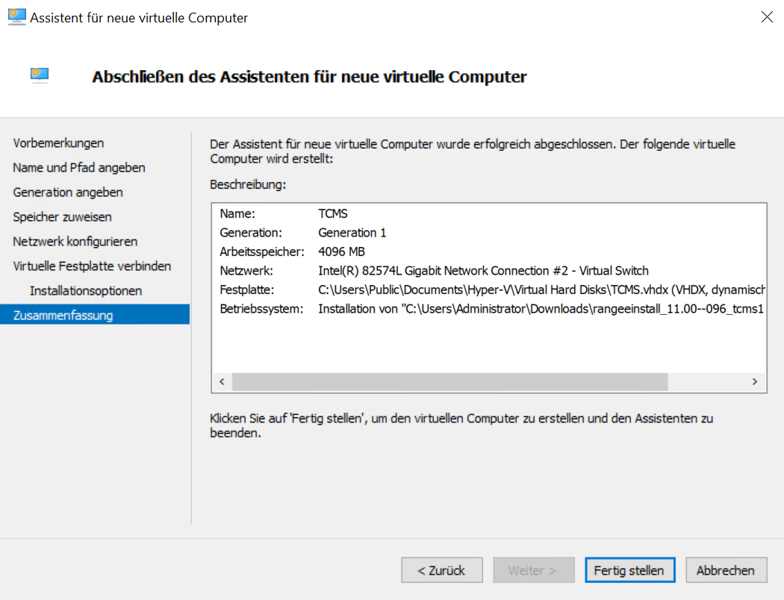
Task: Click the greyed-out Weiter button
Action: click(532, 570)
